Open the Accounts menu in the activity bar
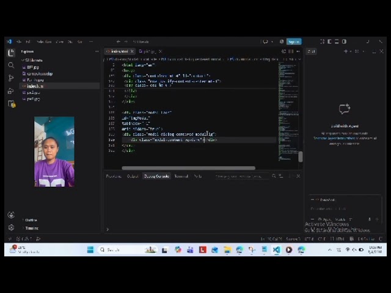This screenshot has width=391, height=293. 11,215
